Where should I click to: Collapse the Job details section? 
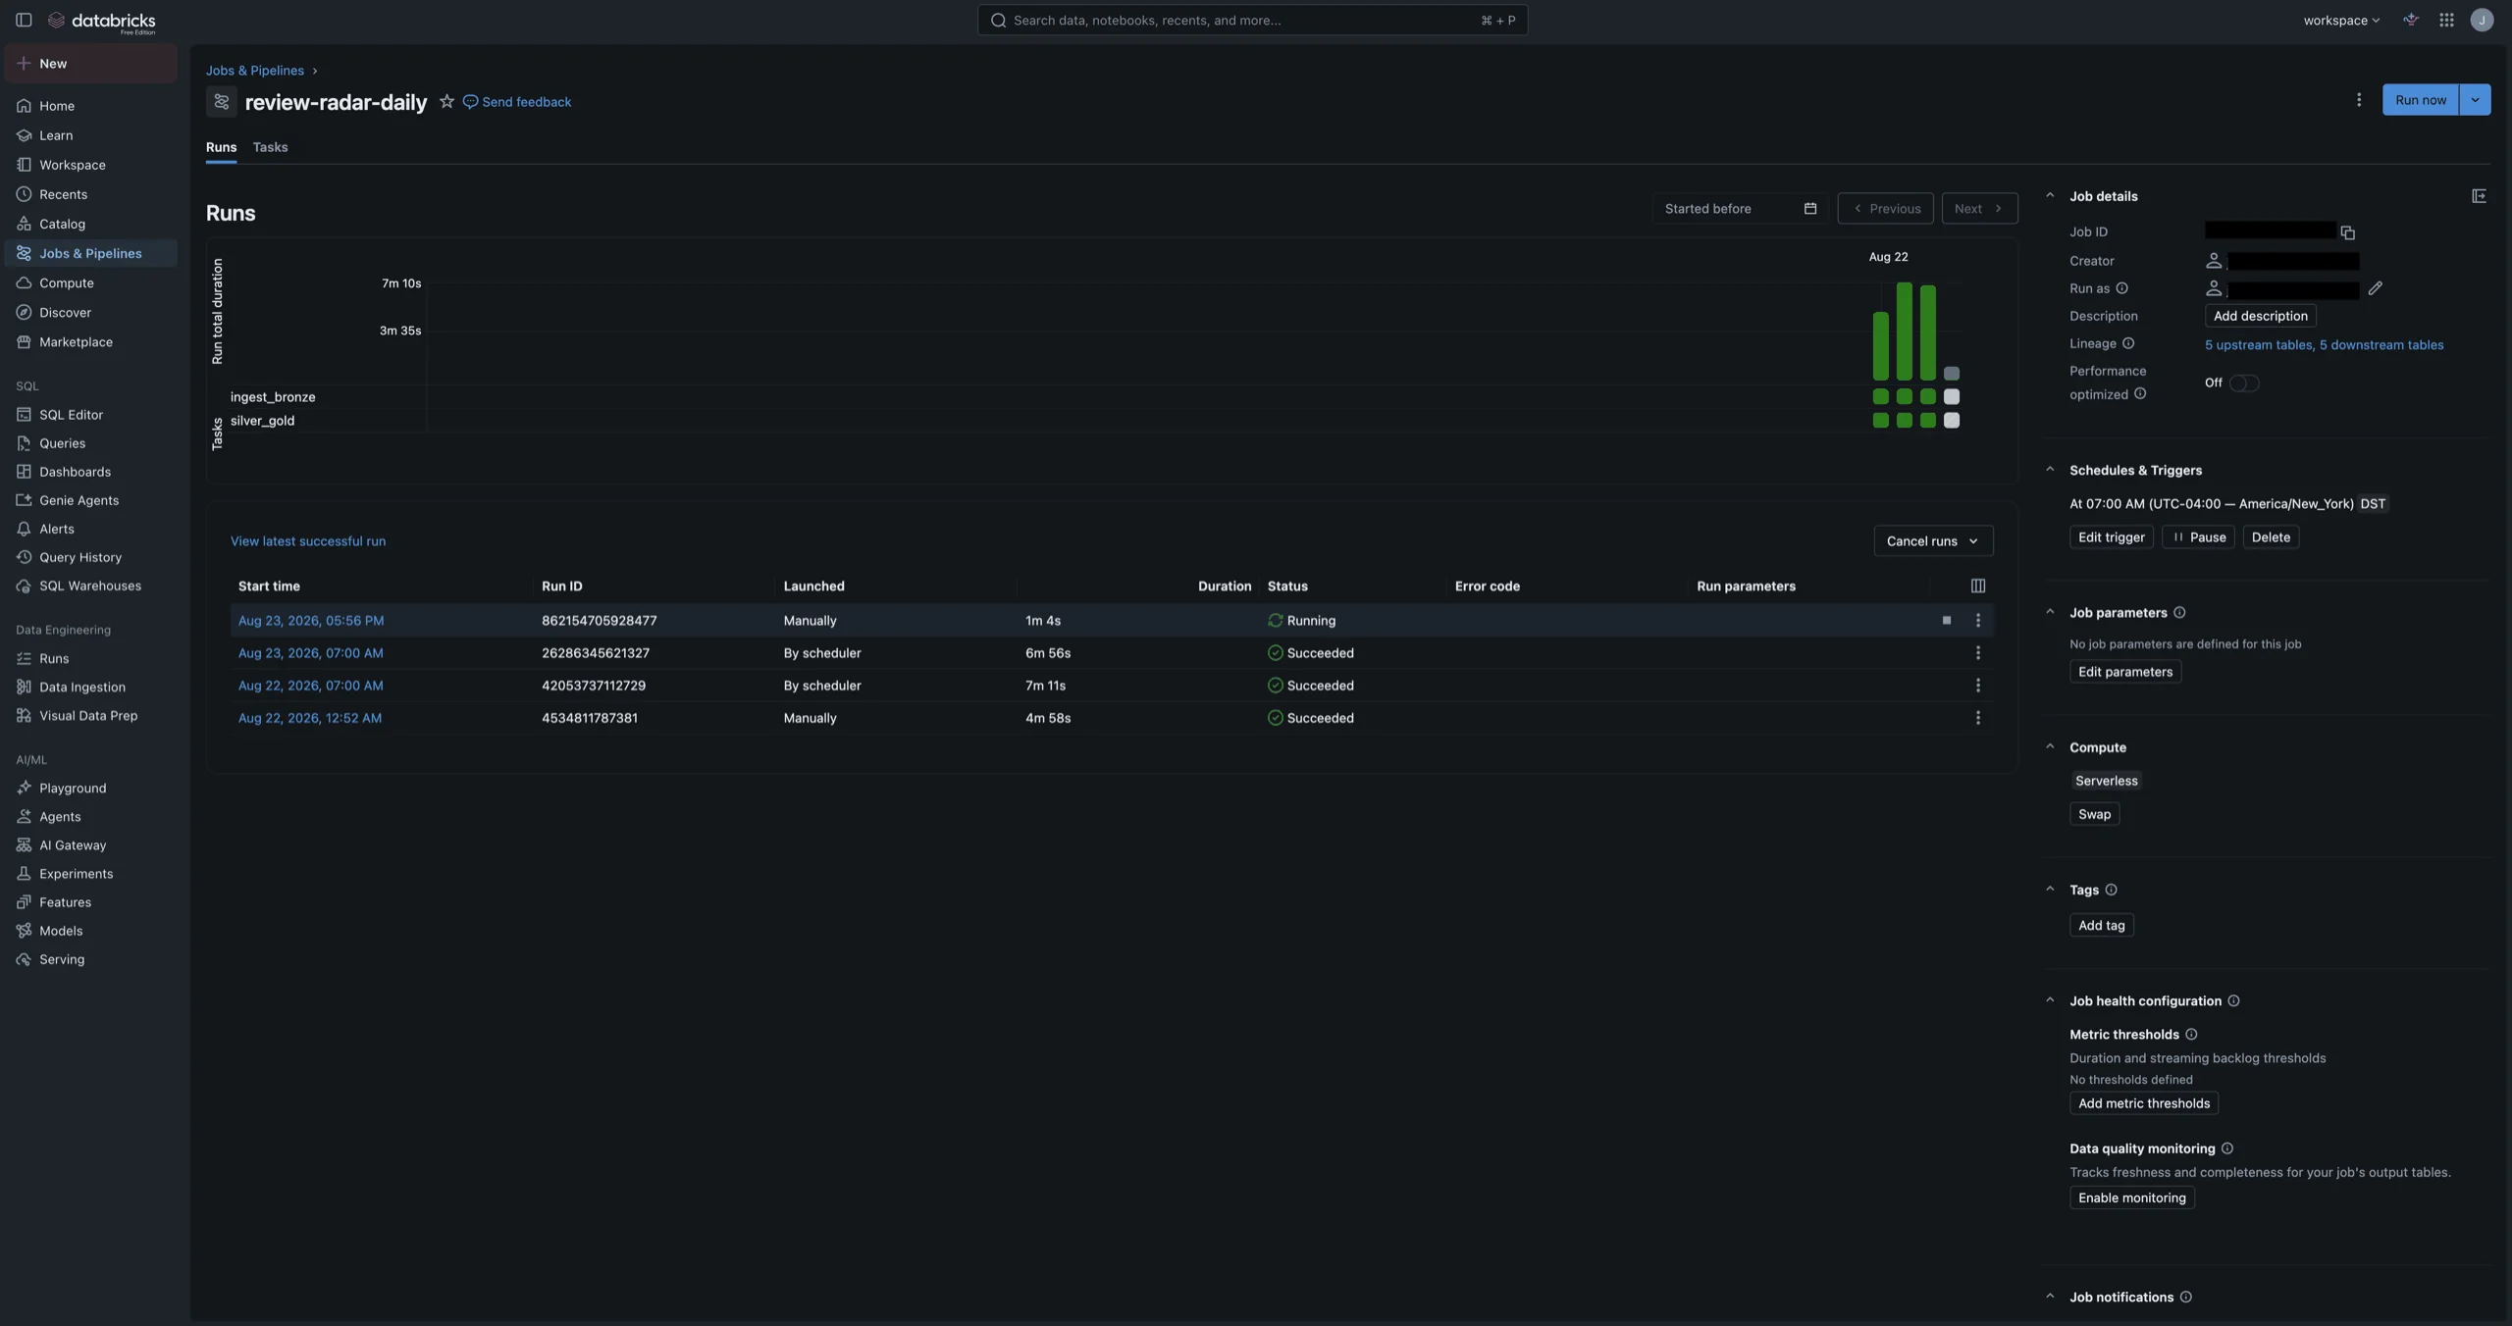(x=2050, y=195)
